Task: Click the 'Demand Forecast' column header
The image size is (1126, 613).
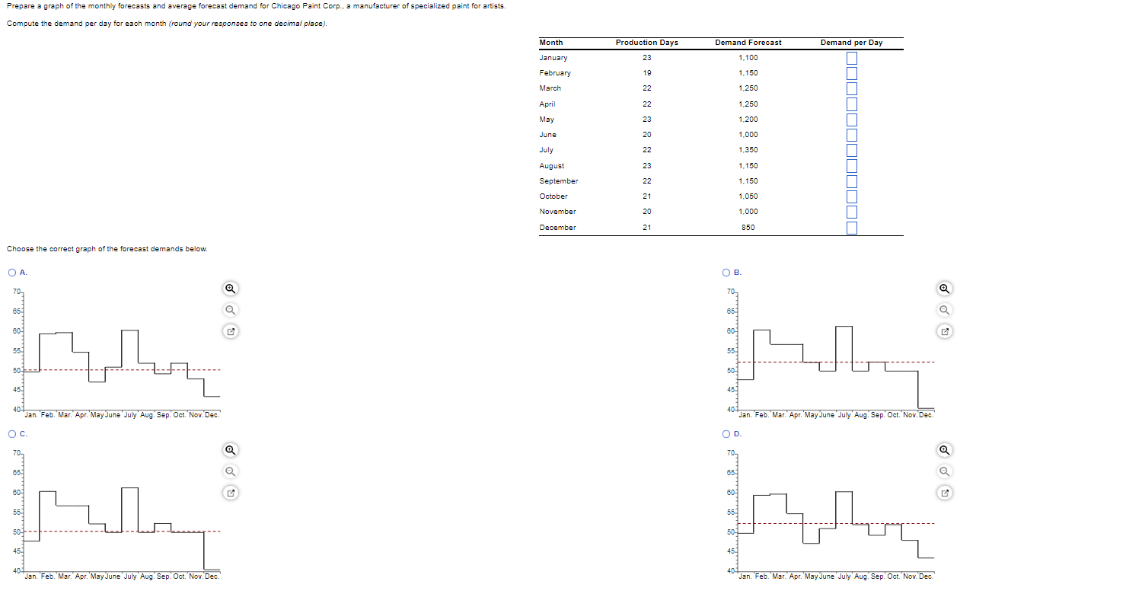Action: pos(748,43)
